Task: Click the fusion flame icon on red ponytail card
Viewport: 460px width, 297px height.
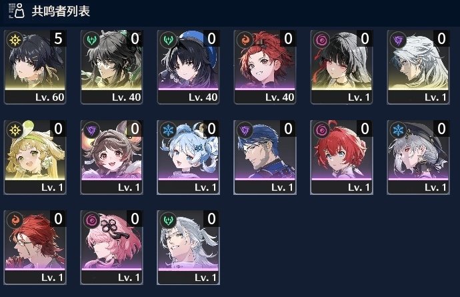Action: coord(245,40)
